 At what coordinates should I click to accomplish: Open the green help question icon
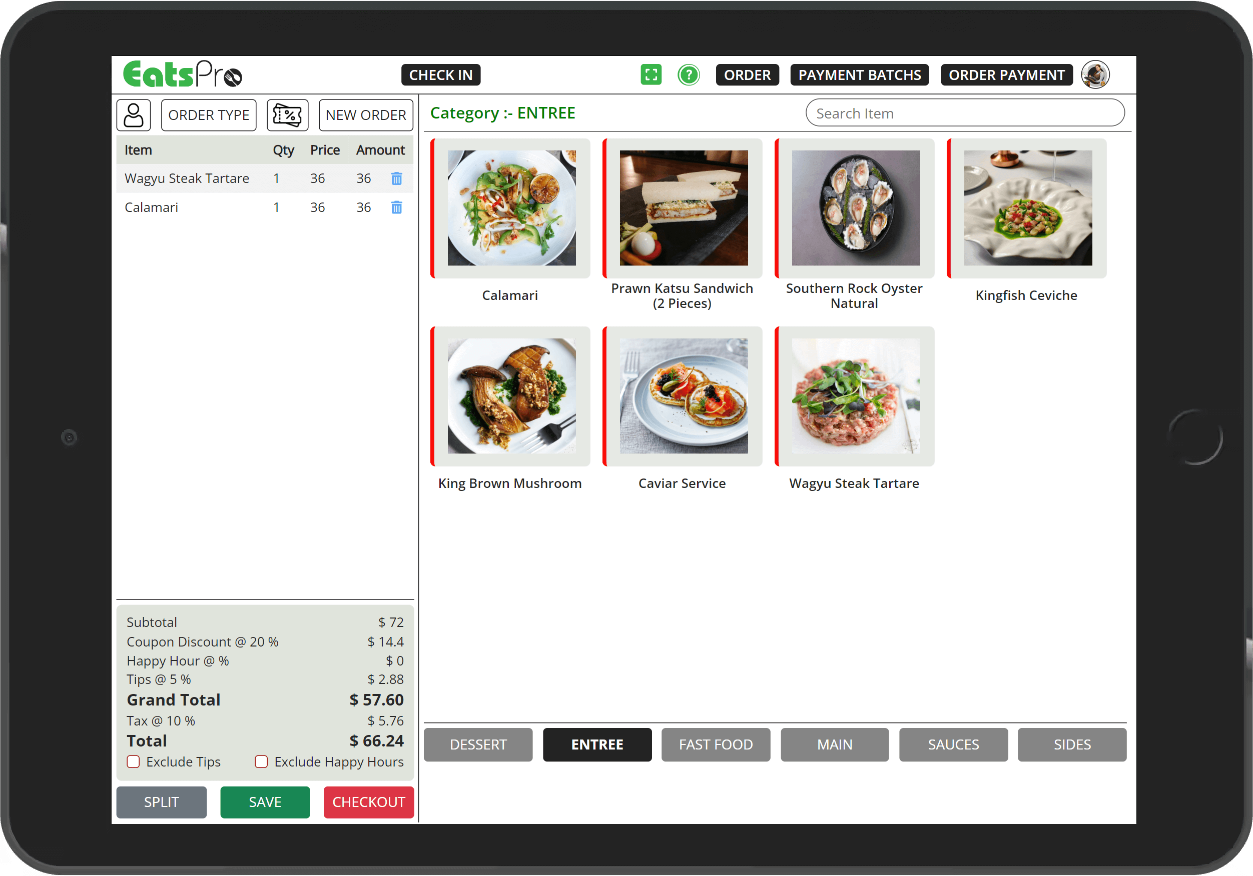[689, 74]
